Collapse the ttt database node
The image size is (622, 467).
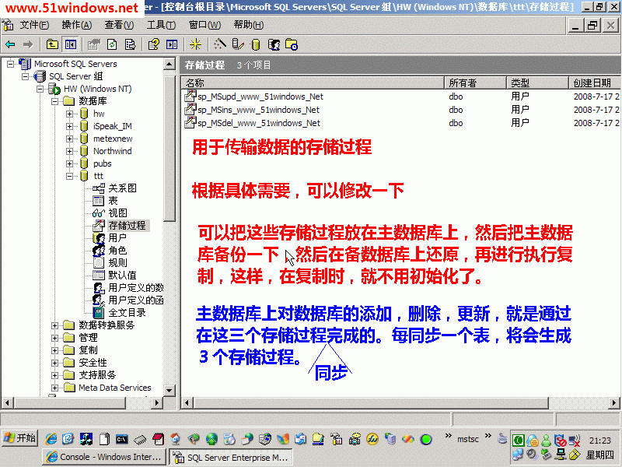coord(70,176)
